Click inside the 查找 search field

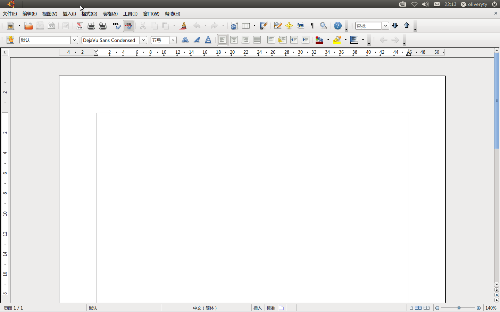click(x=368, y=26)
